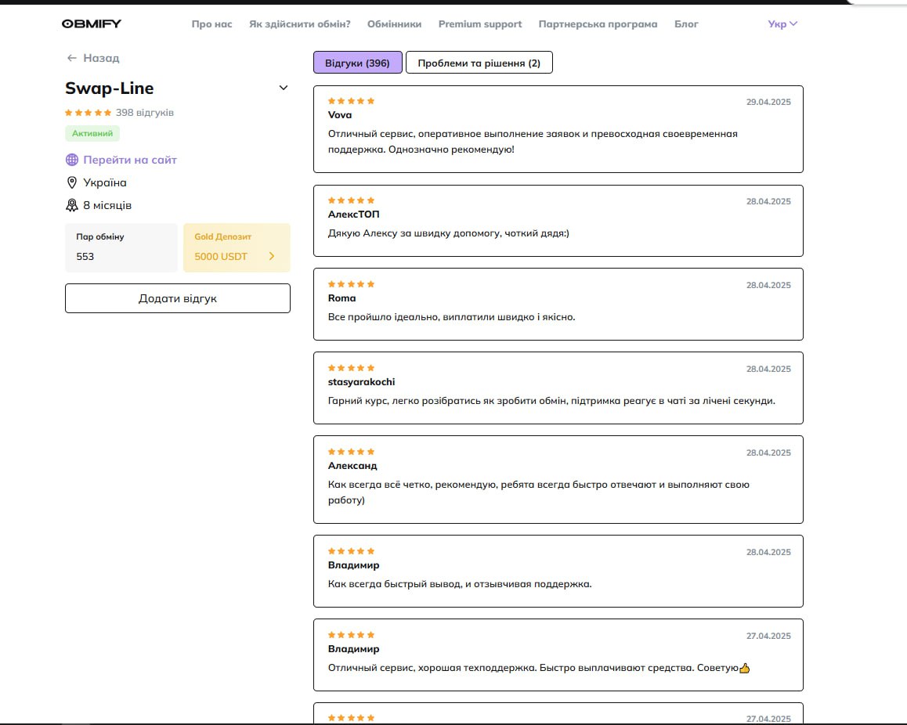Click the arrow icon in Gold Депозит card
The height and width of the screenshot is (725, 907).
coord(272,256)
